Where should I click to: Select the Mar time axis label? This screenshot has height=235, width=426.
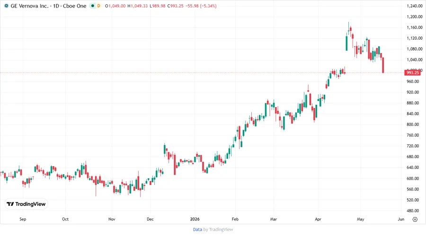click(x=274, y=219)
